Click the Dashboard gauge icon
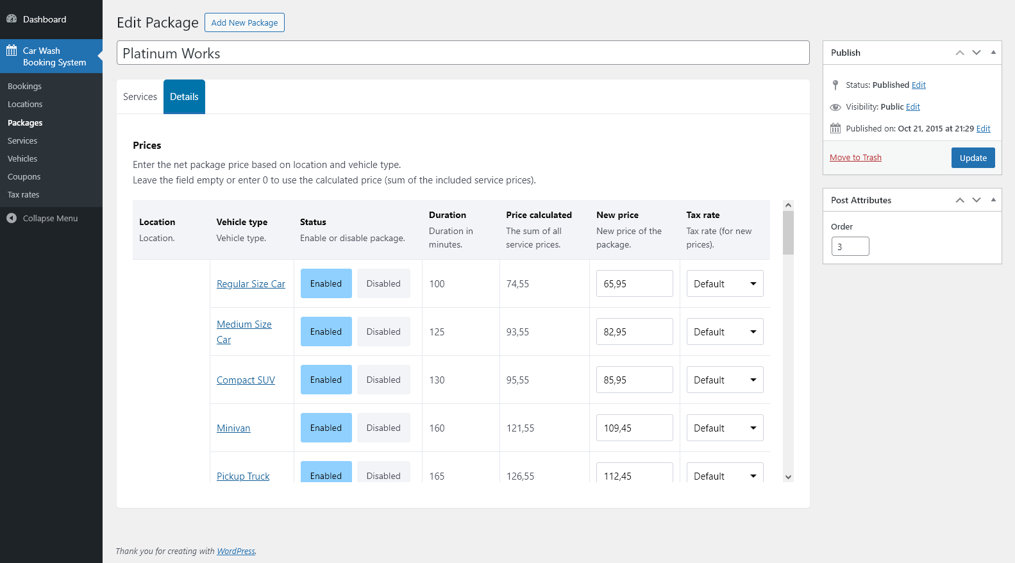The height and width of the screenshot is (563, 1015). 12,19
